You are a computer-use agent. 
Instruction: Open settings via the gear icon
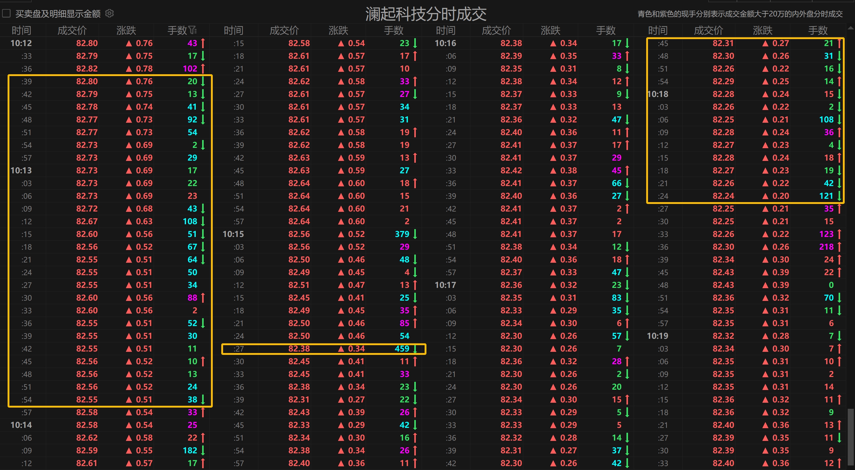coord(110,14)
